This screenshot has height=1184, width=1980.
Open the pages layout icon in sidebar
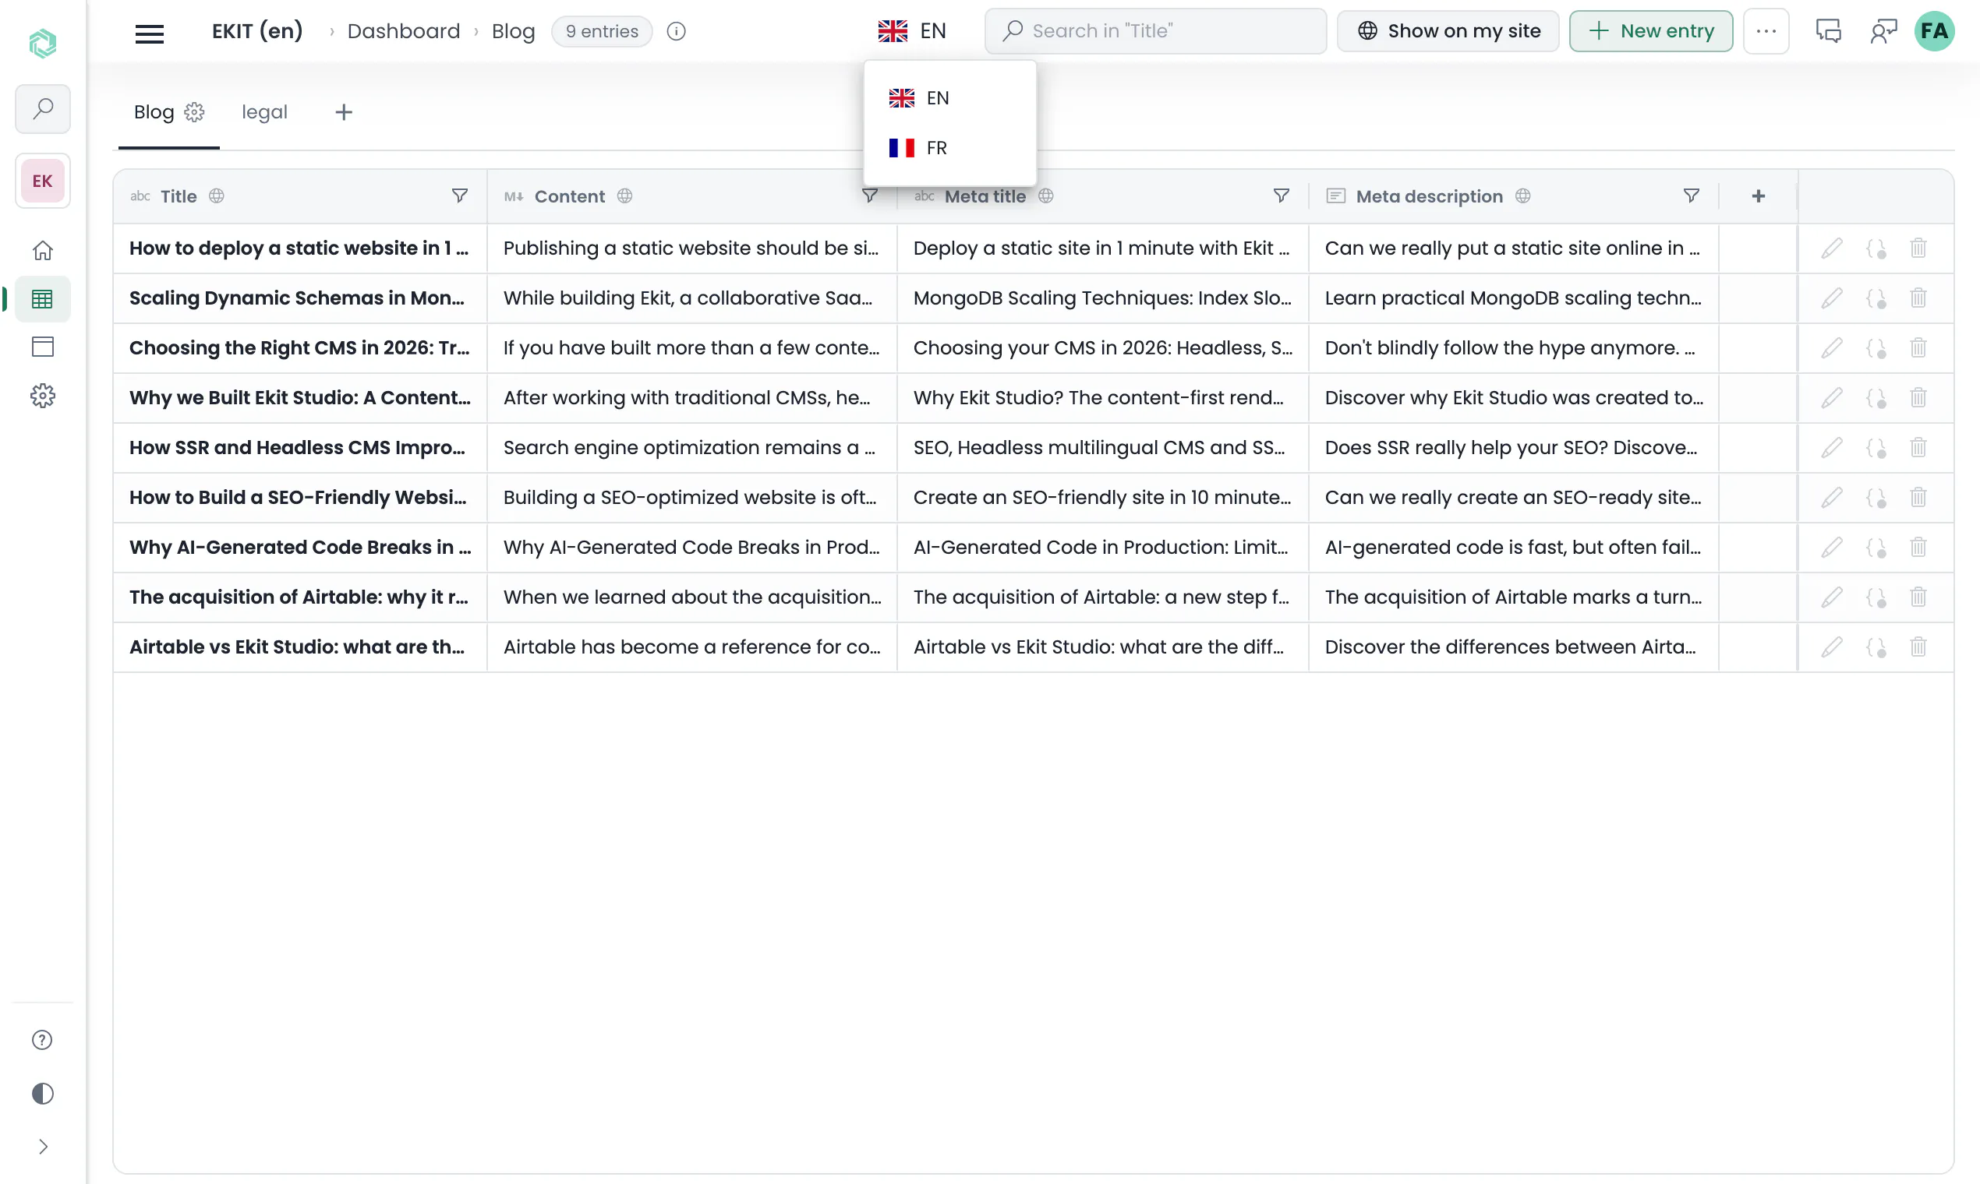43,347
